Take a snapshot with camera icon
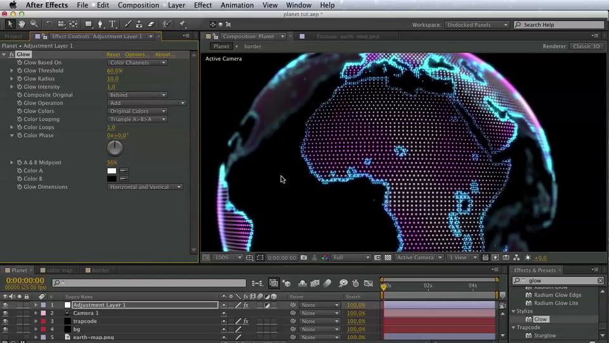Screen dimensions: 609x343 [304, 257]
